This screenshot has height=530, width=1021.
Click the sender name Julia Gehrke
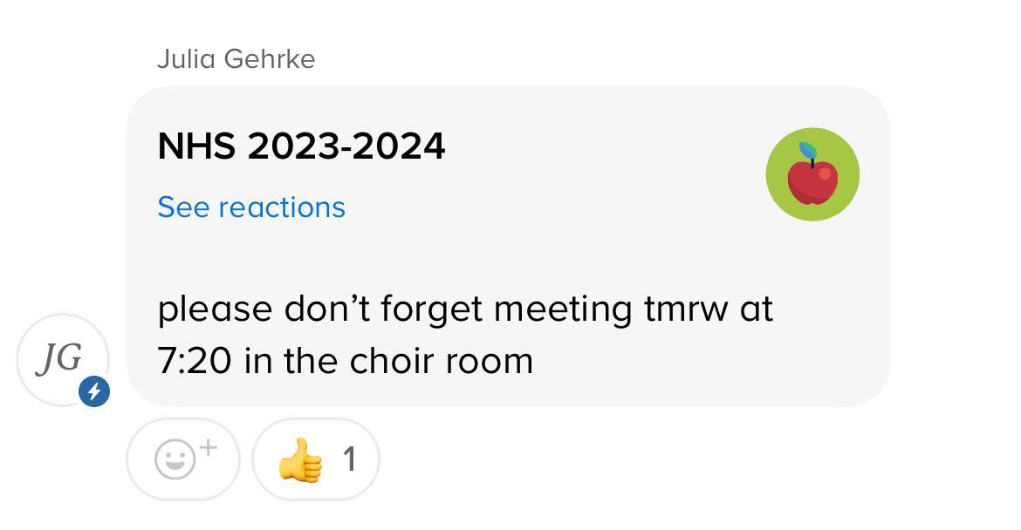click(236, 59)
